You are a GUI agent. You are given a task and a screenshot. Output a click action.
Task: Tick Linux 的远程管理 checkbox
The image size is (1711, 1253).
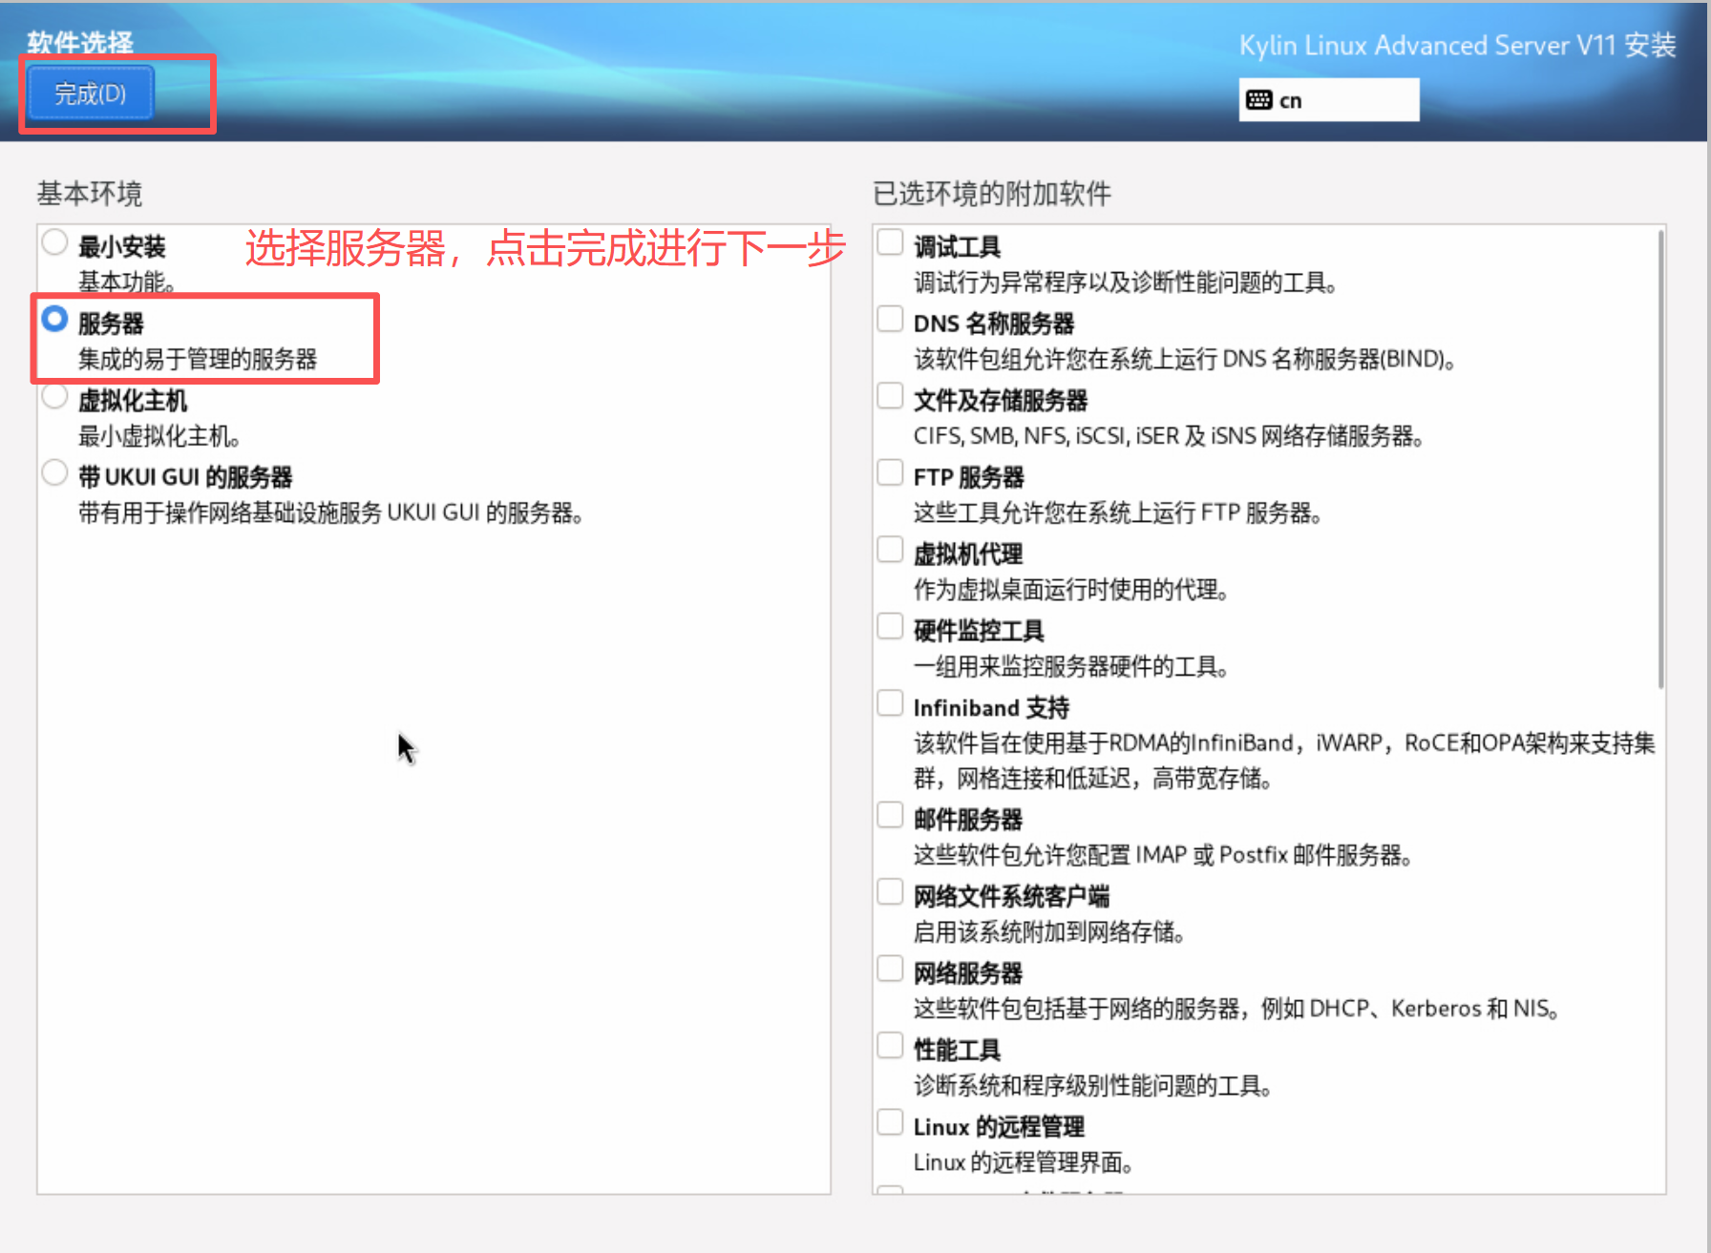pos(890,1123)
